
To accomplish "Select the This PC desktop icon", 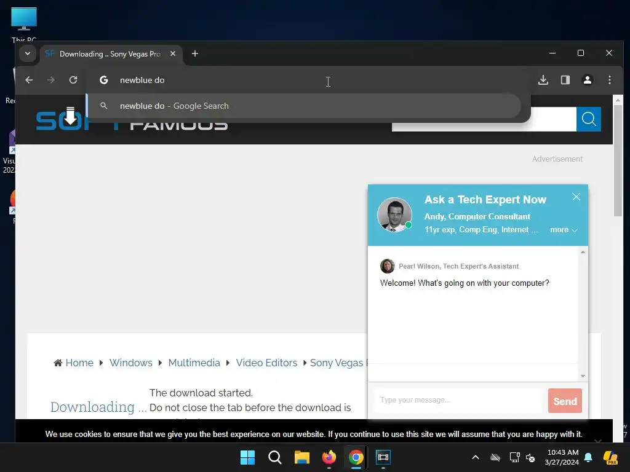I will tap(24, 24).
